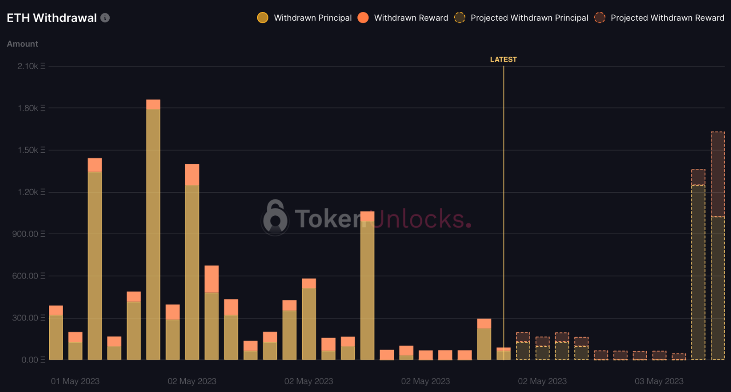The image size is (731, 392).
Task: Click the dashed Projected Withdrawn Reward circle icon
Action: 600,18
